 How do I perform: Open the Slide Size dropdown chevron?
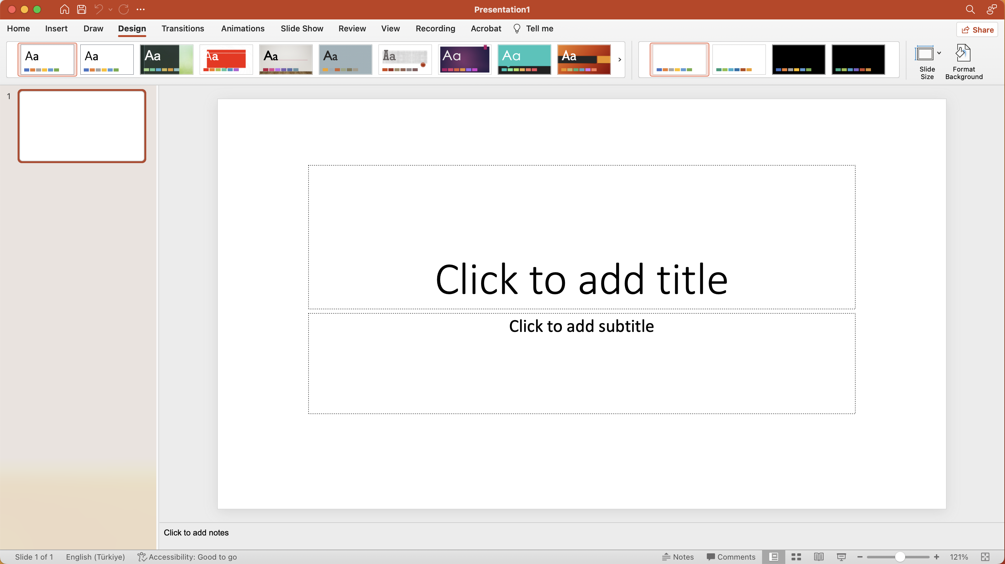(939, 53)
